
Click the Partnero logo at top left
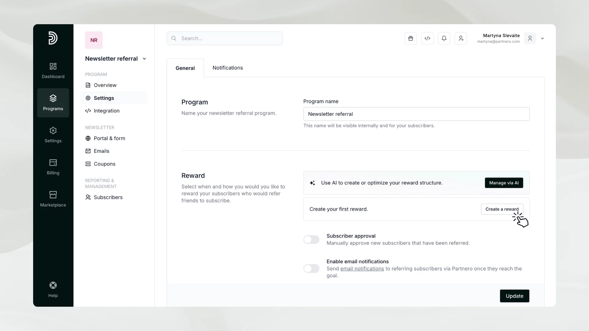pyautogui.click(x=53, y=38)
